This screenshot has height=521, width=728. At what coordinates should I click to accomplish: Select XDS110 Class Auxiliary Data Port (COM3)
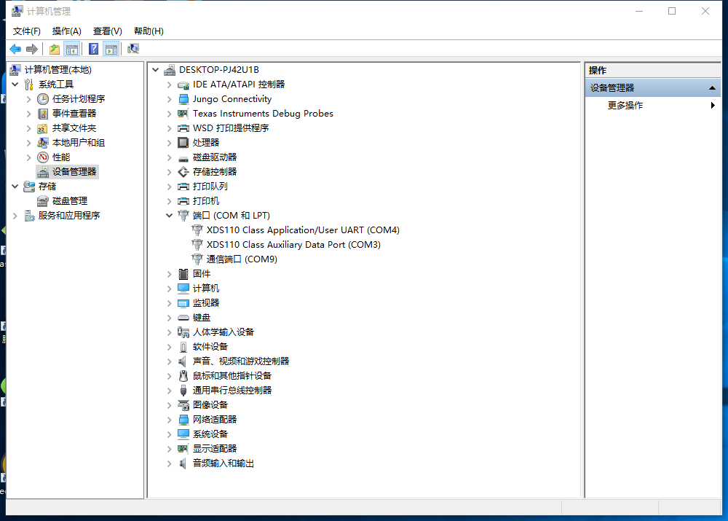293,244
